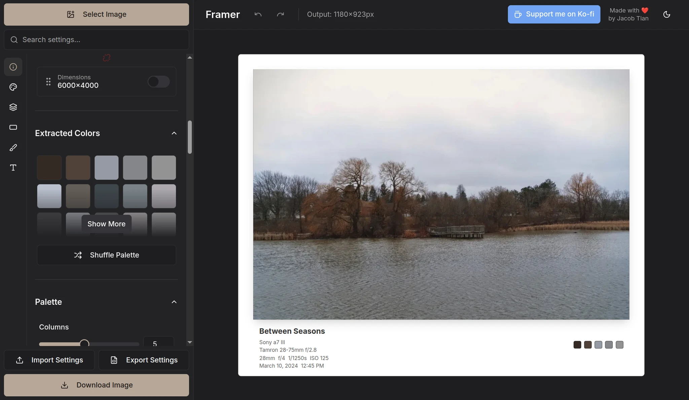The image size is (689, 400).
Task: Toggle the search settings field clear
Action: 96,39
